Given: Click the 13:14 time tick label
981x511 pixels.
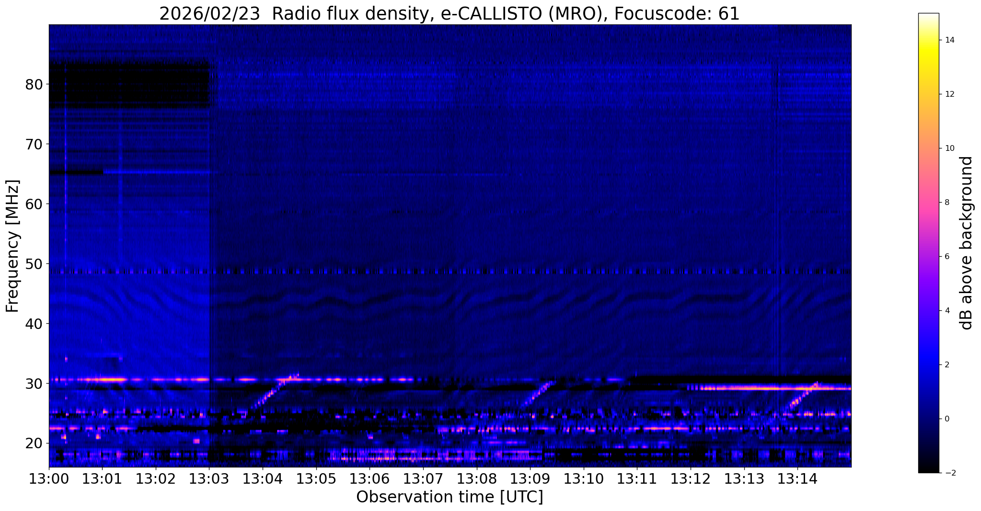Looking at the screenshot, I should (797, 479).
